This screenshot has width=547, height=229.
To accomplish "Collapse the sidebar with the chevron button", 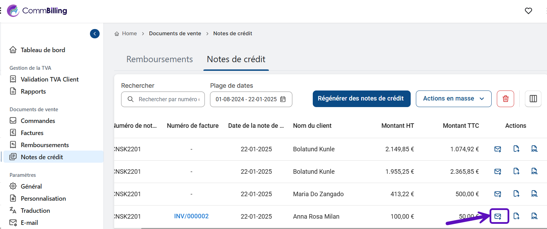I will click(94, 34).
